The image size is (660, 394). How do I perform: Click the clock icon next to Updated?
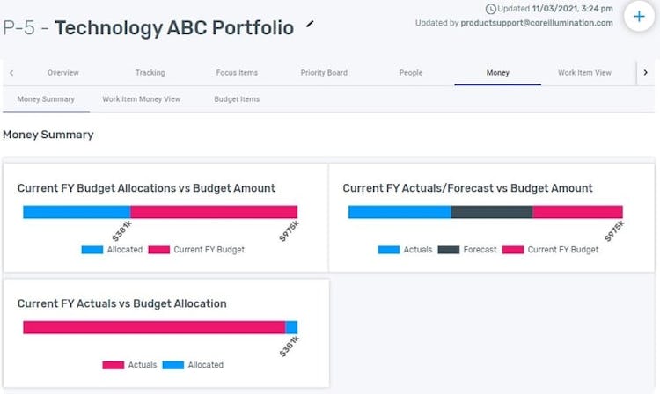click(x=491, y=9)
